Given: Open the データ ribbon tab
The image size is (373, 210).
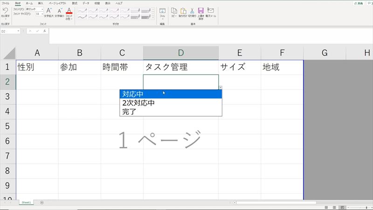Looking at the screenshot, I should click(86, 3).
